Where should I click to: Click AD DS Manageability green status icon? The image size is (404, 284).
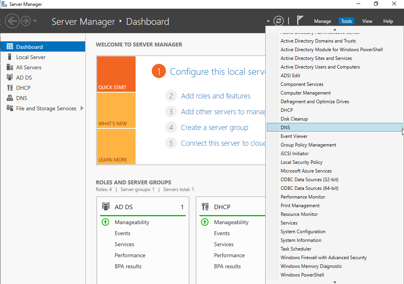pyautogui.click(x=105, y=222)
